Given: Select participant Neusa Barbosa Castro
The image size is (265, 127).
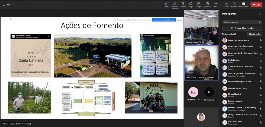Looking at the screenshot, I should pyautogui.click(x=242, y=88).
